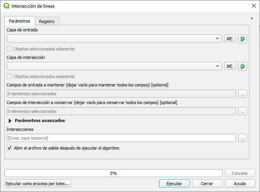Click Ejecutar como proceso por lotes button
The height and width of the screenshot is (192, 260).
click(38, 184)
